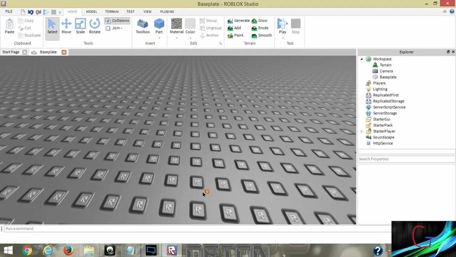Select HttpService in the Explorer
The image size is (456, 257).
pyautogui.click(x=383, y=143)
